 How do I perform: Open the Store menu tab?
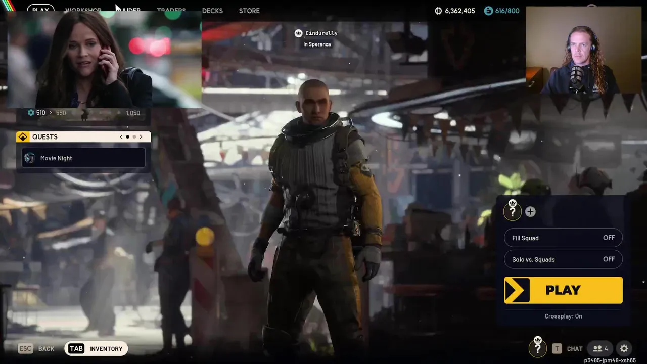click(x=249, y=11)
